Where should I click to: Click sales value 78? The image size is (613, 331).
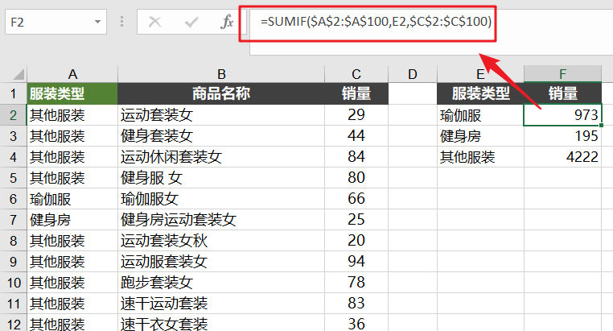point(356,283)
